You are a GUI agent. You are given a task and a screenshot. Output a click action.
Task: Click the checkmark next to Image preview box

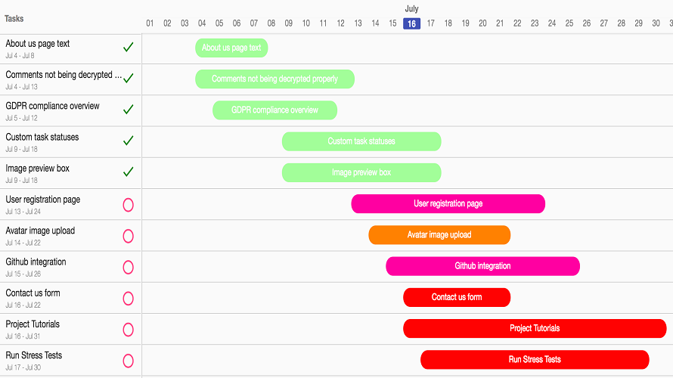pyautogui.click(x=128, y=172)
